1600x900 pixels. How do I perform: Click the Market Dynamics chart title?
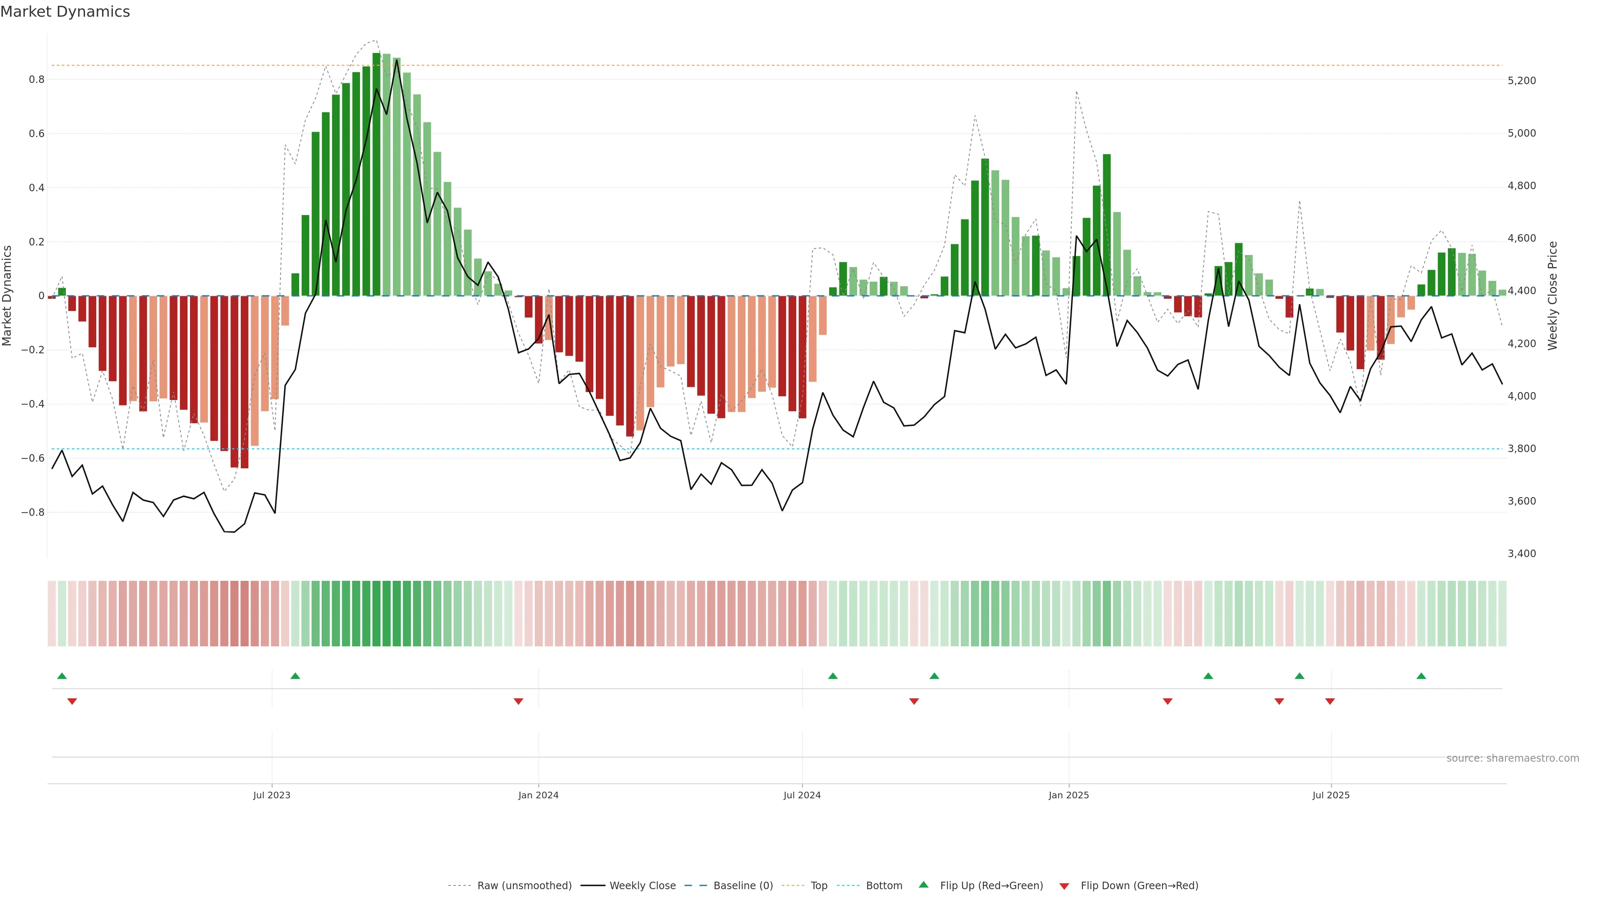[x=65, y=12]
